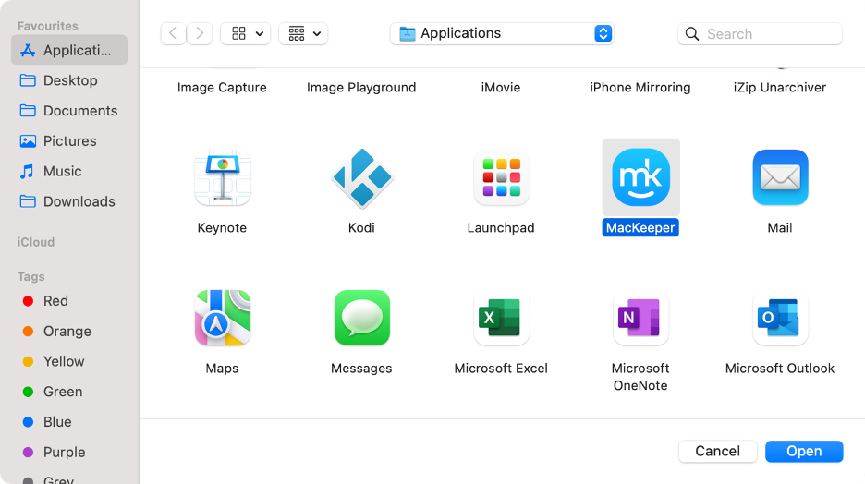Filter by the Green tag
865x484 pixels.
click(53, 392)
